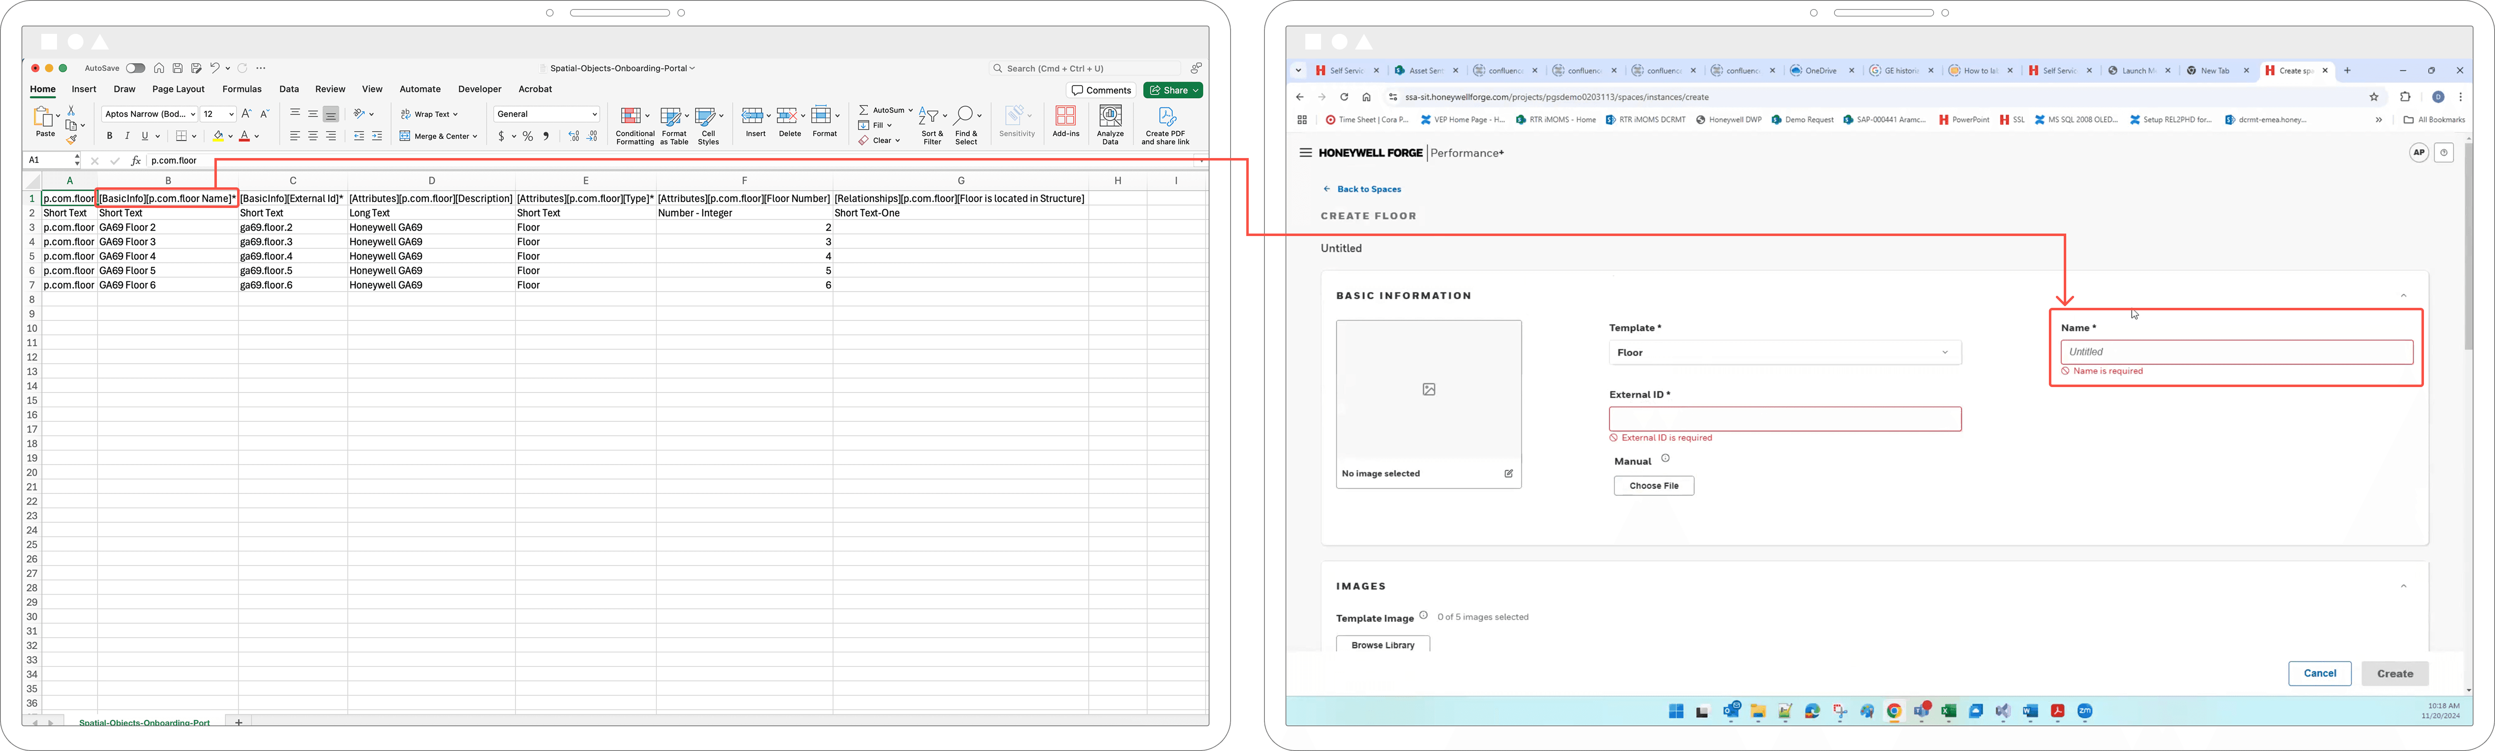Follow the Back to Spaces link
Viewport: 2495px width, 751px height.
1363,190
